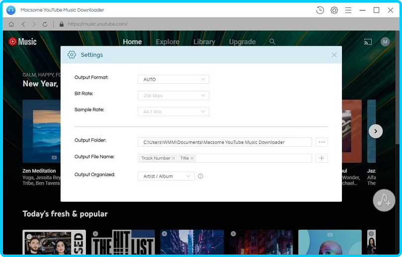Image resolution: width=402 pixels, height=257 pixels.
Task: Open the Zen Meditation playlist thumbnail
Action: tap(42, 131)
